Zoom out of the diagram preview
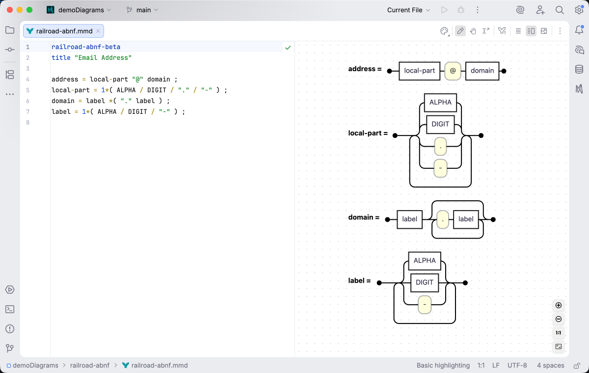Image resolution: width=589 pixels, height=373 pixels. click(559, 319)
